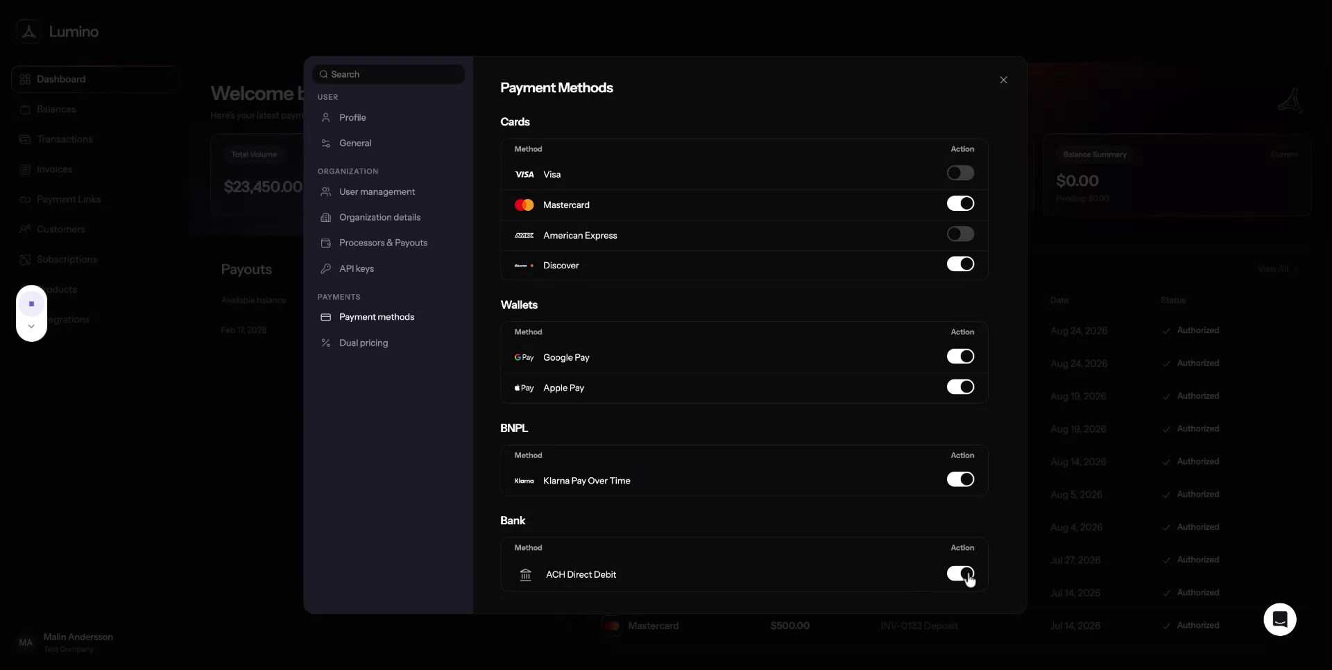Viewport: 1332px width, 670px height.
Task: Enable the Visa payment toggle
Action: (960, 173)
